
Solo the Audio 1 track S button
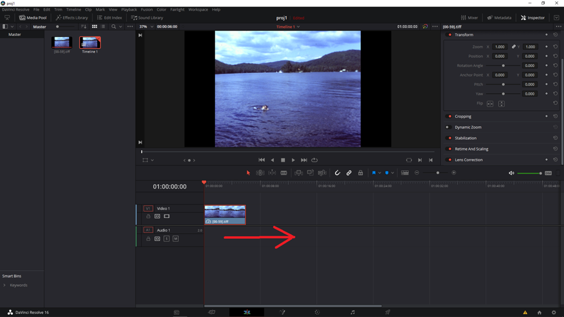[x=167, y=239]
